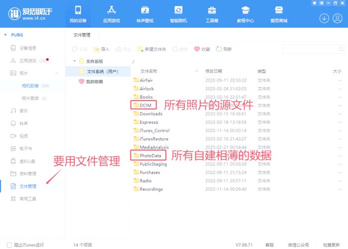This screenshot has height=249, width=348.
Task: Click the 刷新 refresh button
Action: [x=224, y=49]
